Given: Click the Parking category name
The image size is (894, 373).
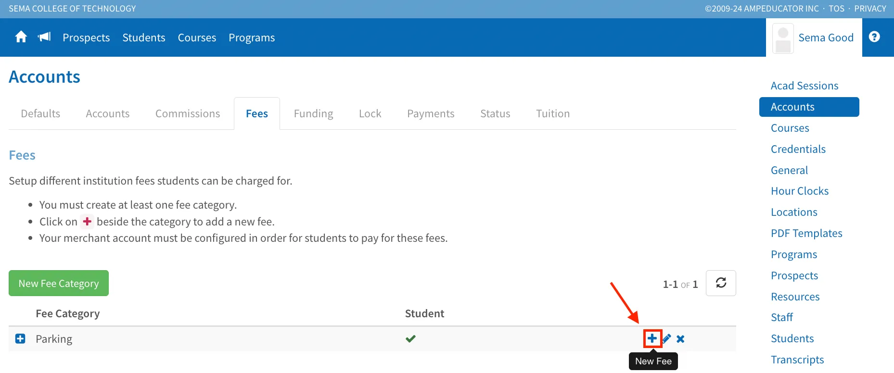Looking at the screenshot, I should point(54,339).
